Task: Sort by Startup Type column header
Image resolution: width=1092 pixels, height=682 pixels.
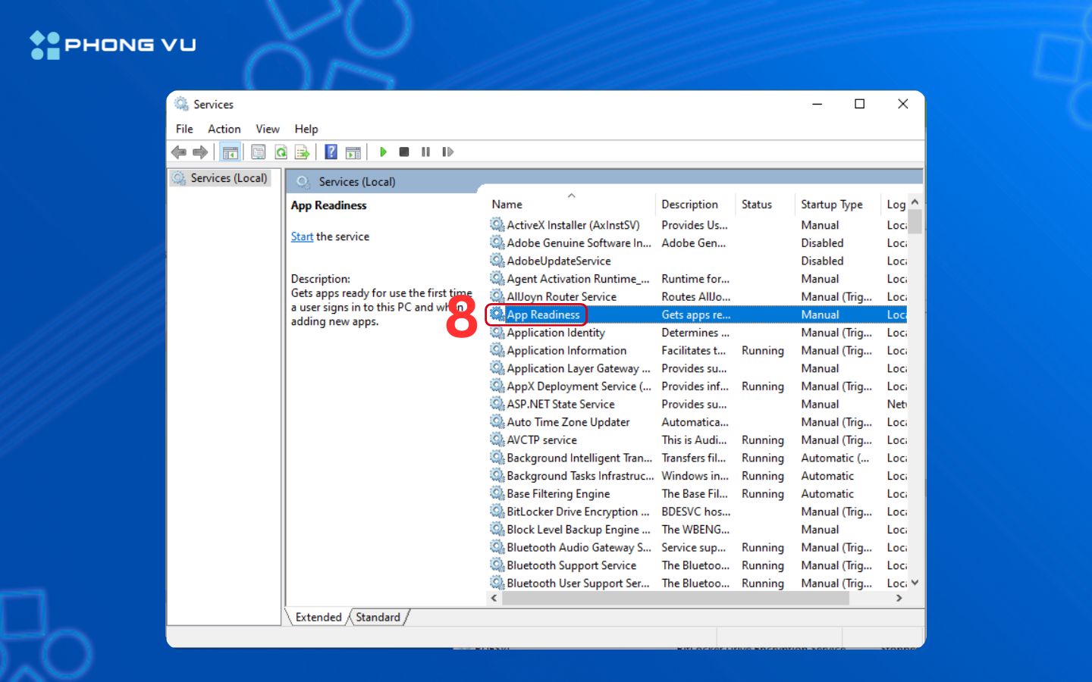Action: [x=831, y=205]
